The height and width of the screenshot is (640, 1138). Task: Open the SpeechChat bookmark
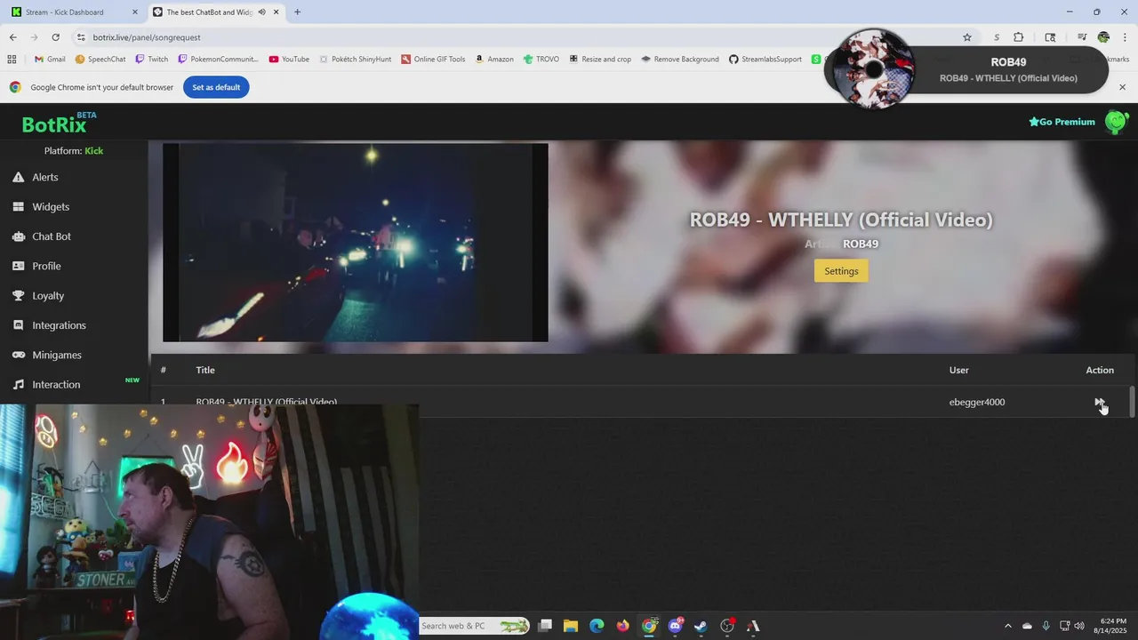click(100, 60)
